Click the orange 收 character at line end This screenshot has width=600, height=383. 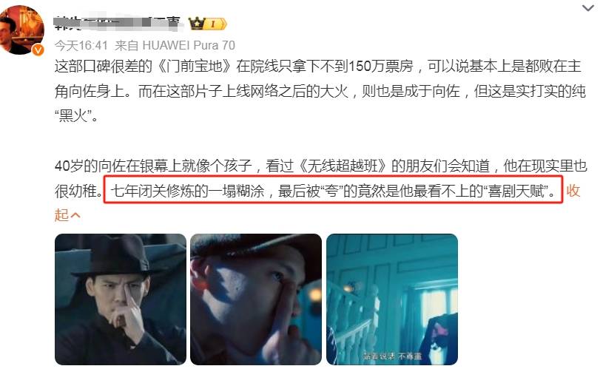pyautogui.click(x=573, y=190)
